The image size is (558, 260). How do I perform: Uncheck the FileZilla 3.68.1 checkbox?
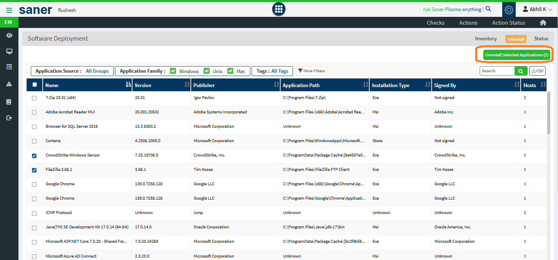34,170
